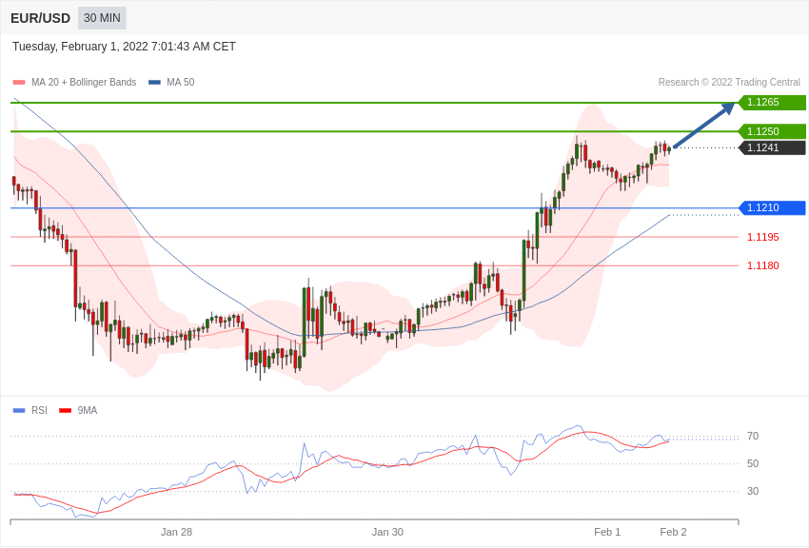Click the Feb 2 date axis label

(x=673, y=532)
